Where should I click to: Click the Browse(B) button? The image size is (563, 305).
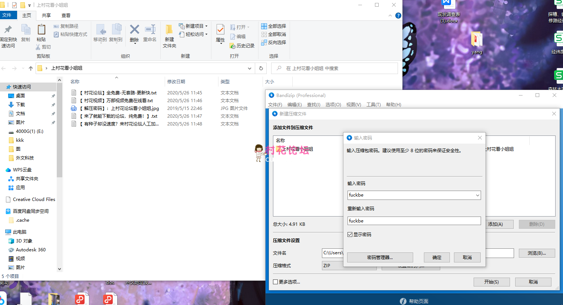click(537, 253)
